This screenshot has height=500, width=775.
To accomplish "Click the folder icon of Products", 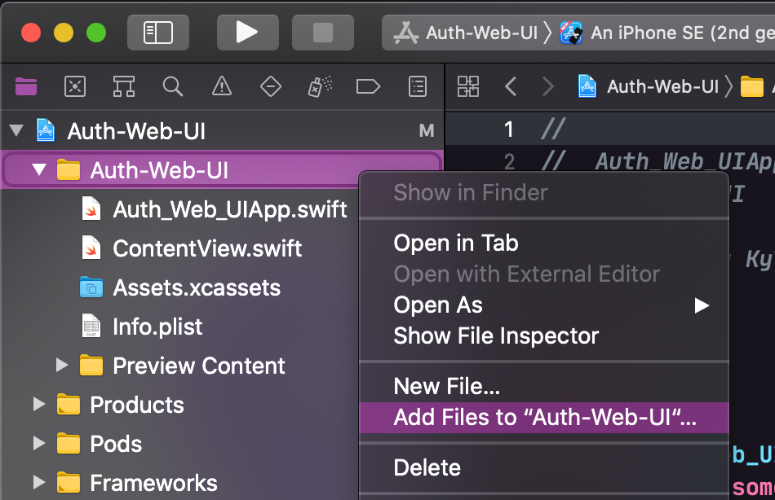I will (x=69, y=404).
